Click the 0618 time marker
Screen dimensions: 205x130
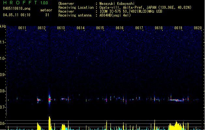159,28
